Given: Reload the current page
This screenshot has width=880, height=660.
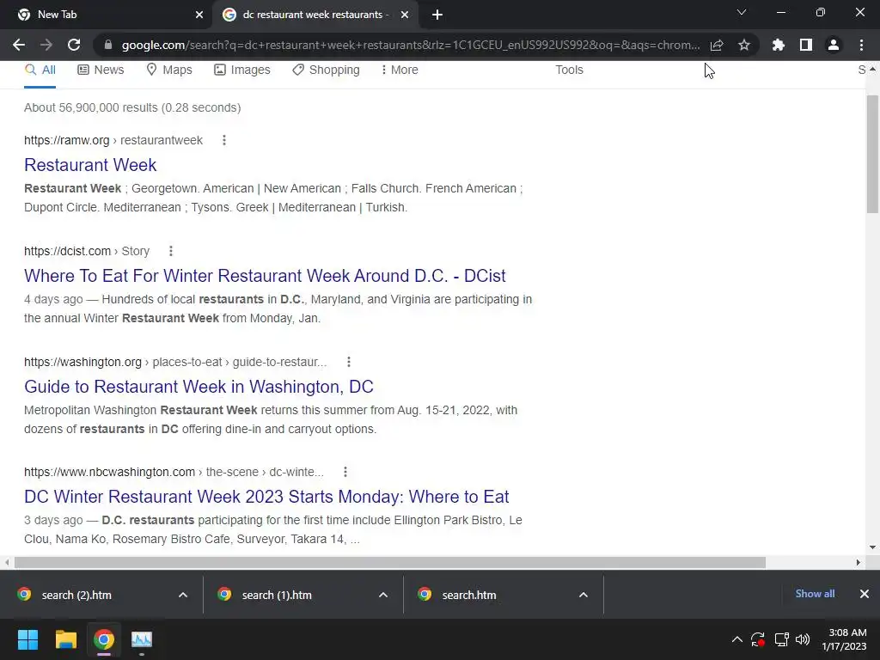Looking at the screenshot, I should (x=74, y=45).
